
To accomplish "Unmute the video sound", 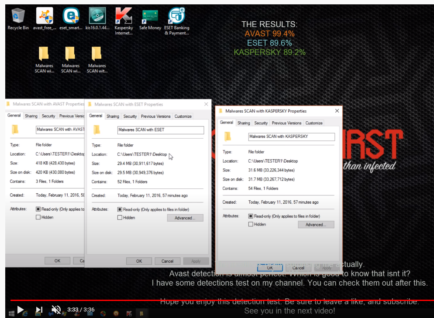I will [x=56, y=310].
